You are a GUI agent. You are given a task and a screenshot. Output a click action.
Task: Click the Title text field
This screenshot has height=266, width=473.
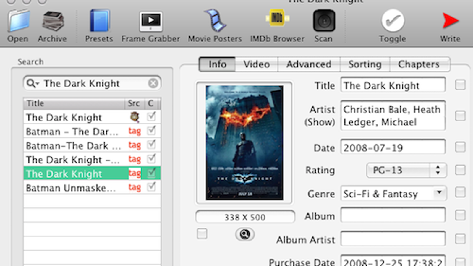coord(393,85)
